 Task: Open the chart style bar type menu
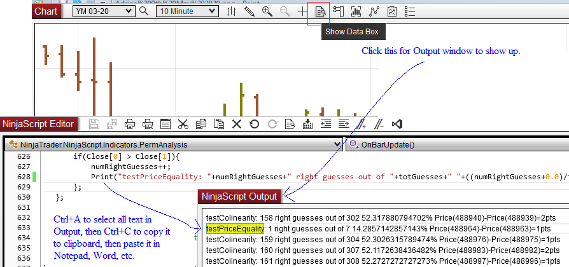[231, 11]
